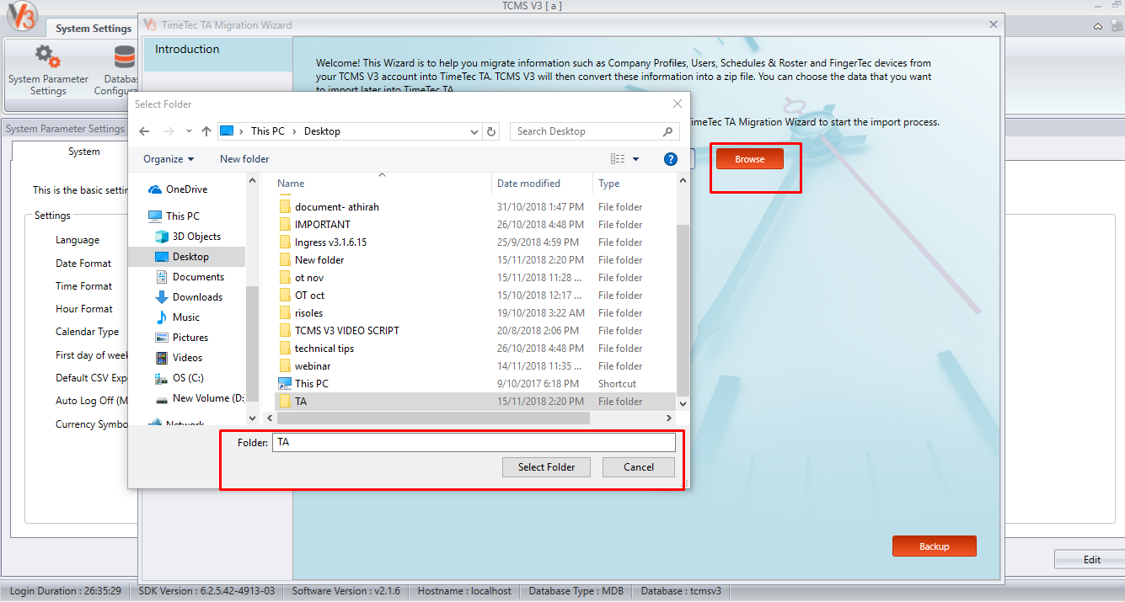Open the System Settings tab

(94, 29)
